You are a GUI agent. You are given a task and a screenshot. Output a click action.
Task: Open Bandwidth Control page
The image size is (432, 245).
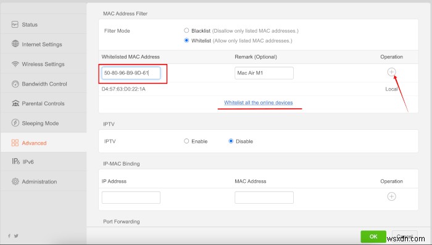(44, 84)
